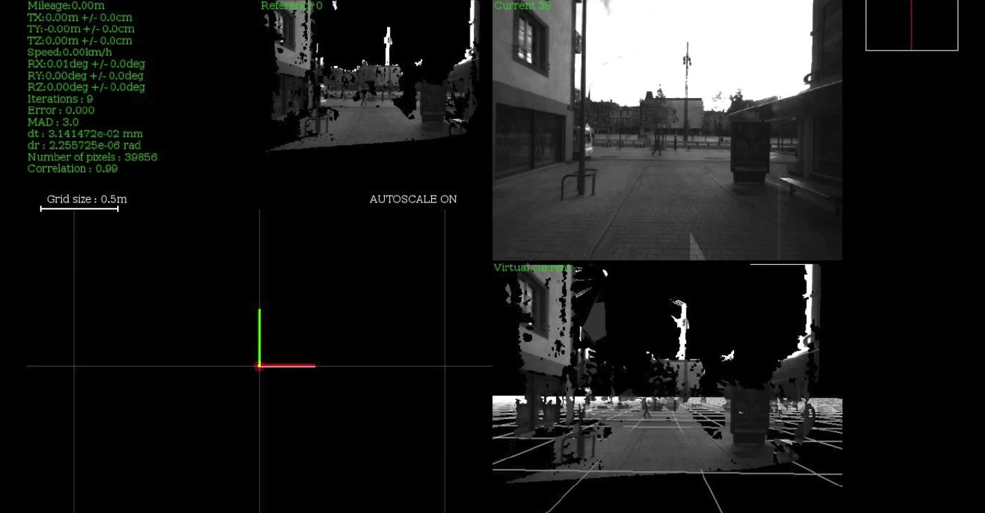Click the bike rack in the Current image
The height and width of the screenshot is (513, 985).
click(x=579, y=182)
